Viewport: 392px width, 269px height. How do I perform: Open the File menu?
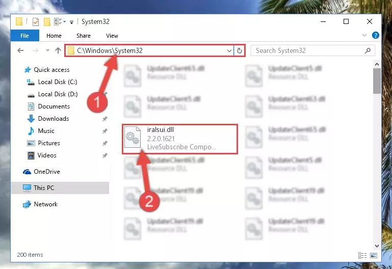click(24, 36)
